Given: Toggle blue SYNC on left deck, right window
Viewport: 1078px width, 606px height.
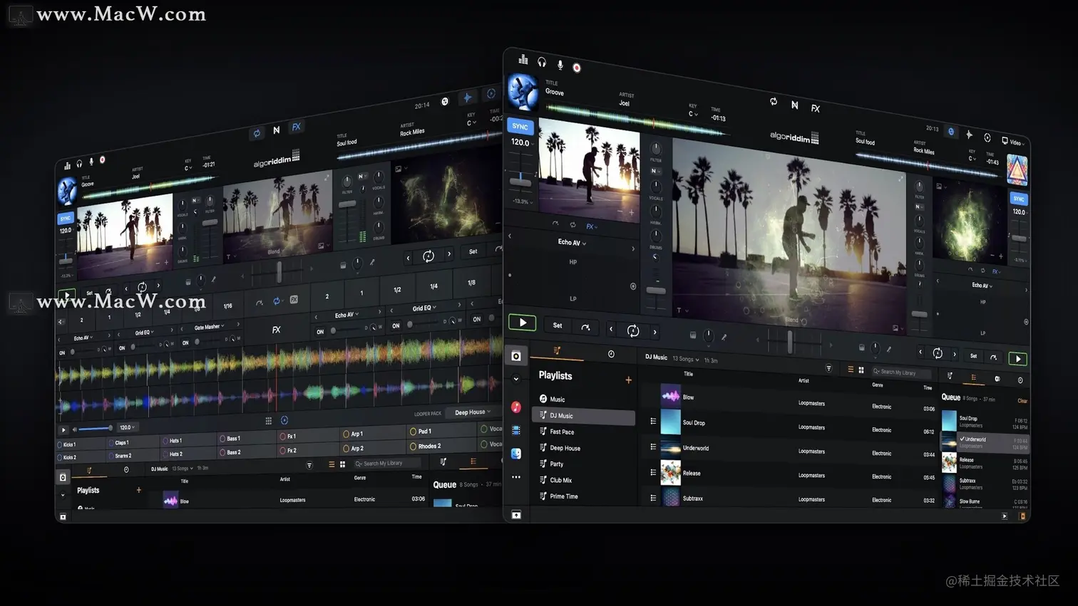Looking at the screenshot, I should point(520,127).
